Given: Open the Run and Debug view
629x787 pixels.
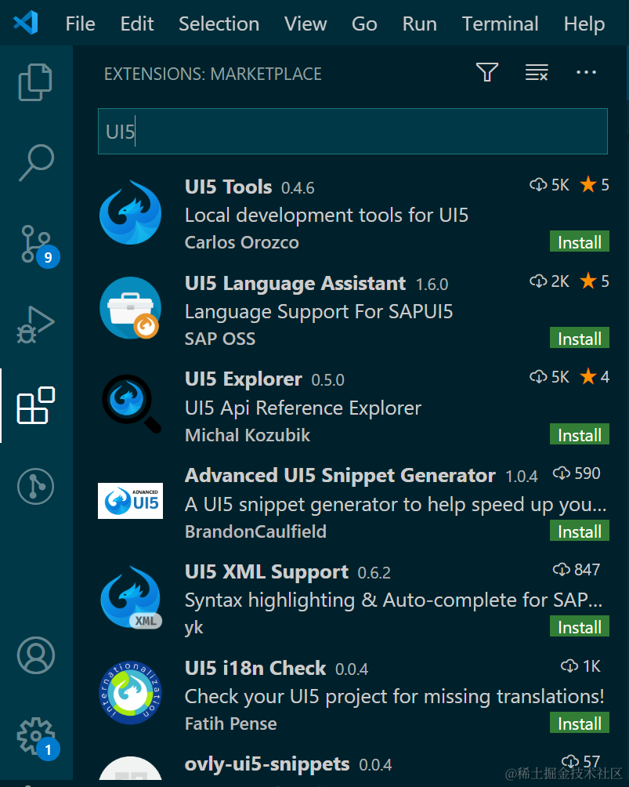Looking at the screenshot, I should (35, 325).
